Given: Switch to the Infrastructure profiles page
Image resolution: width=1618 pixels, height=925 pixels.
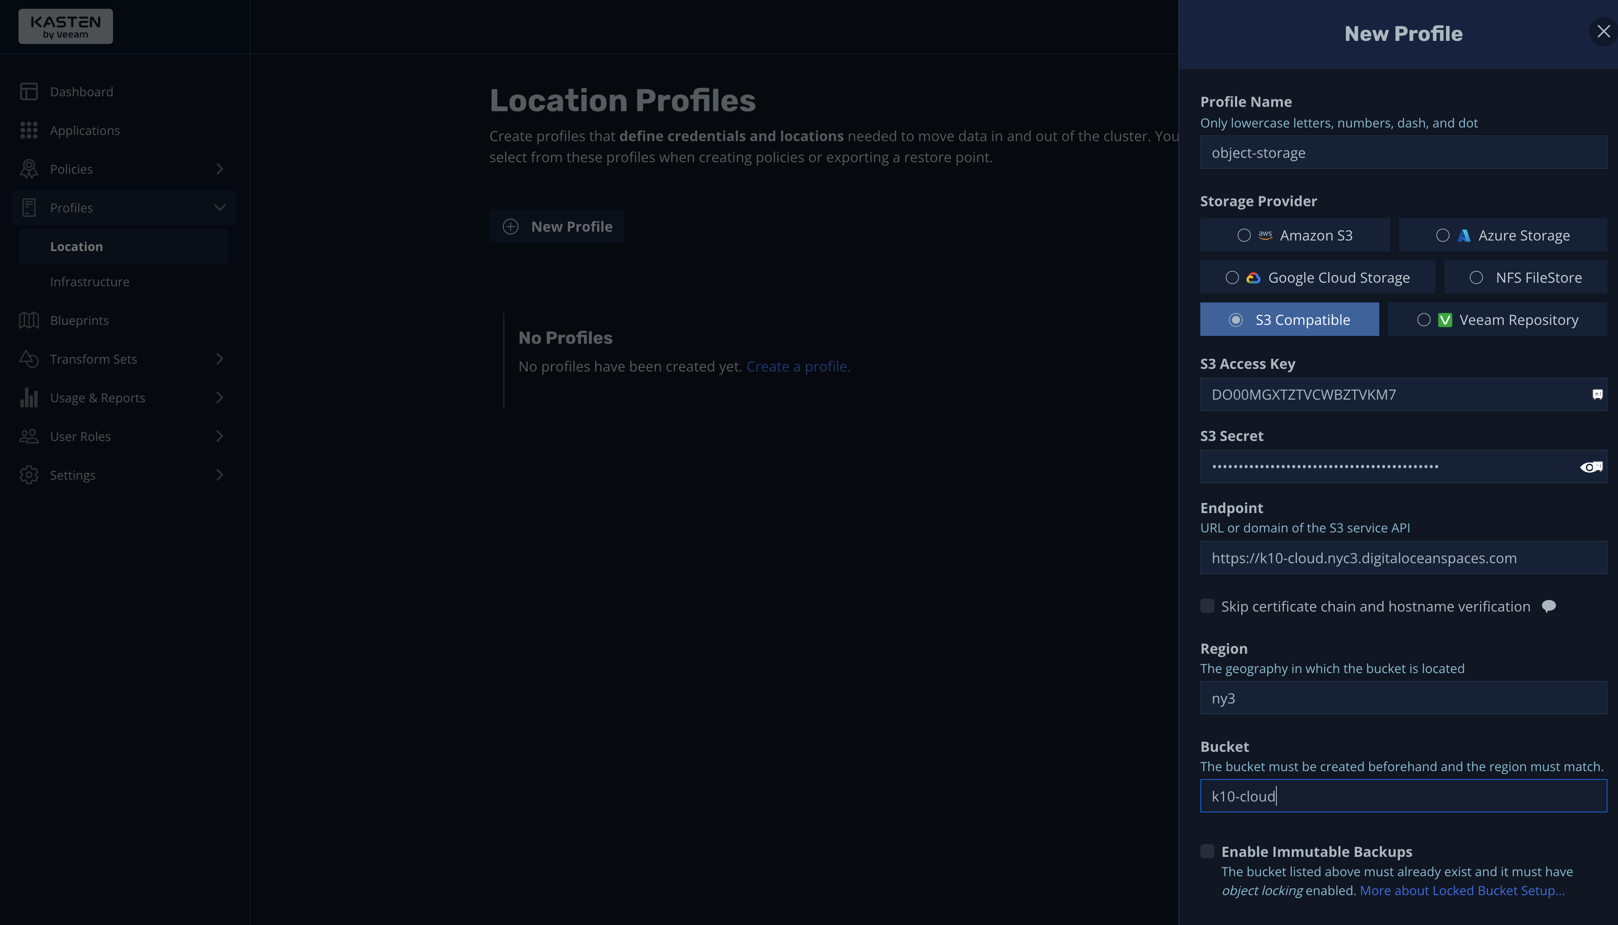Looking at the screenshot, I should point(90,281).
